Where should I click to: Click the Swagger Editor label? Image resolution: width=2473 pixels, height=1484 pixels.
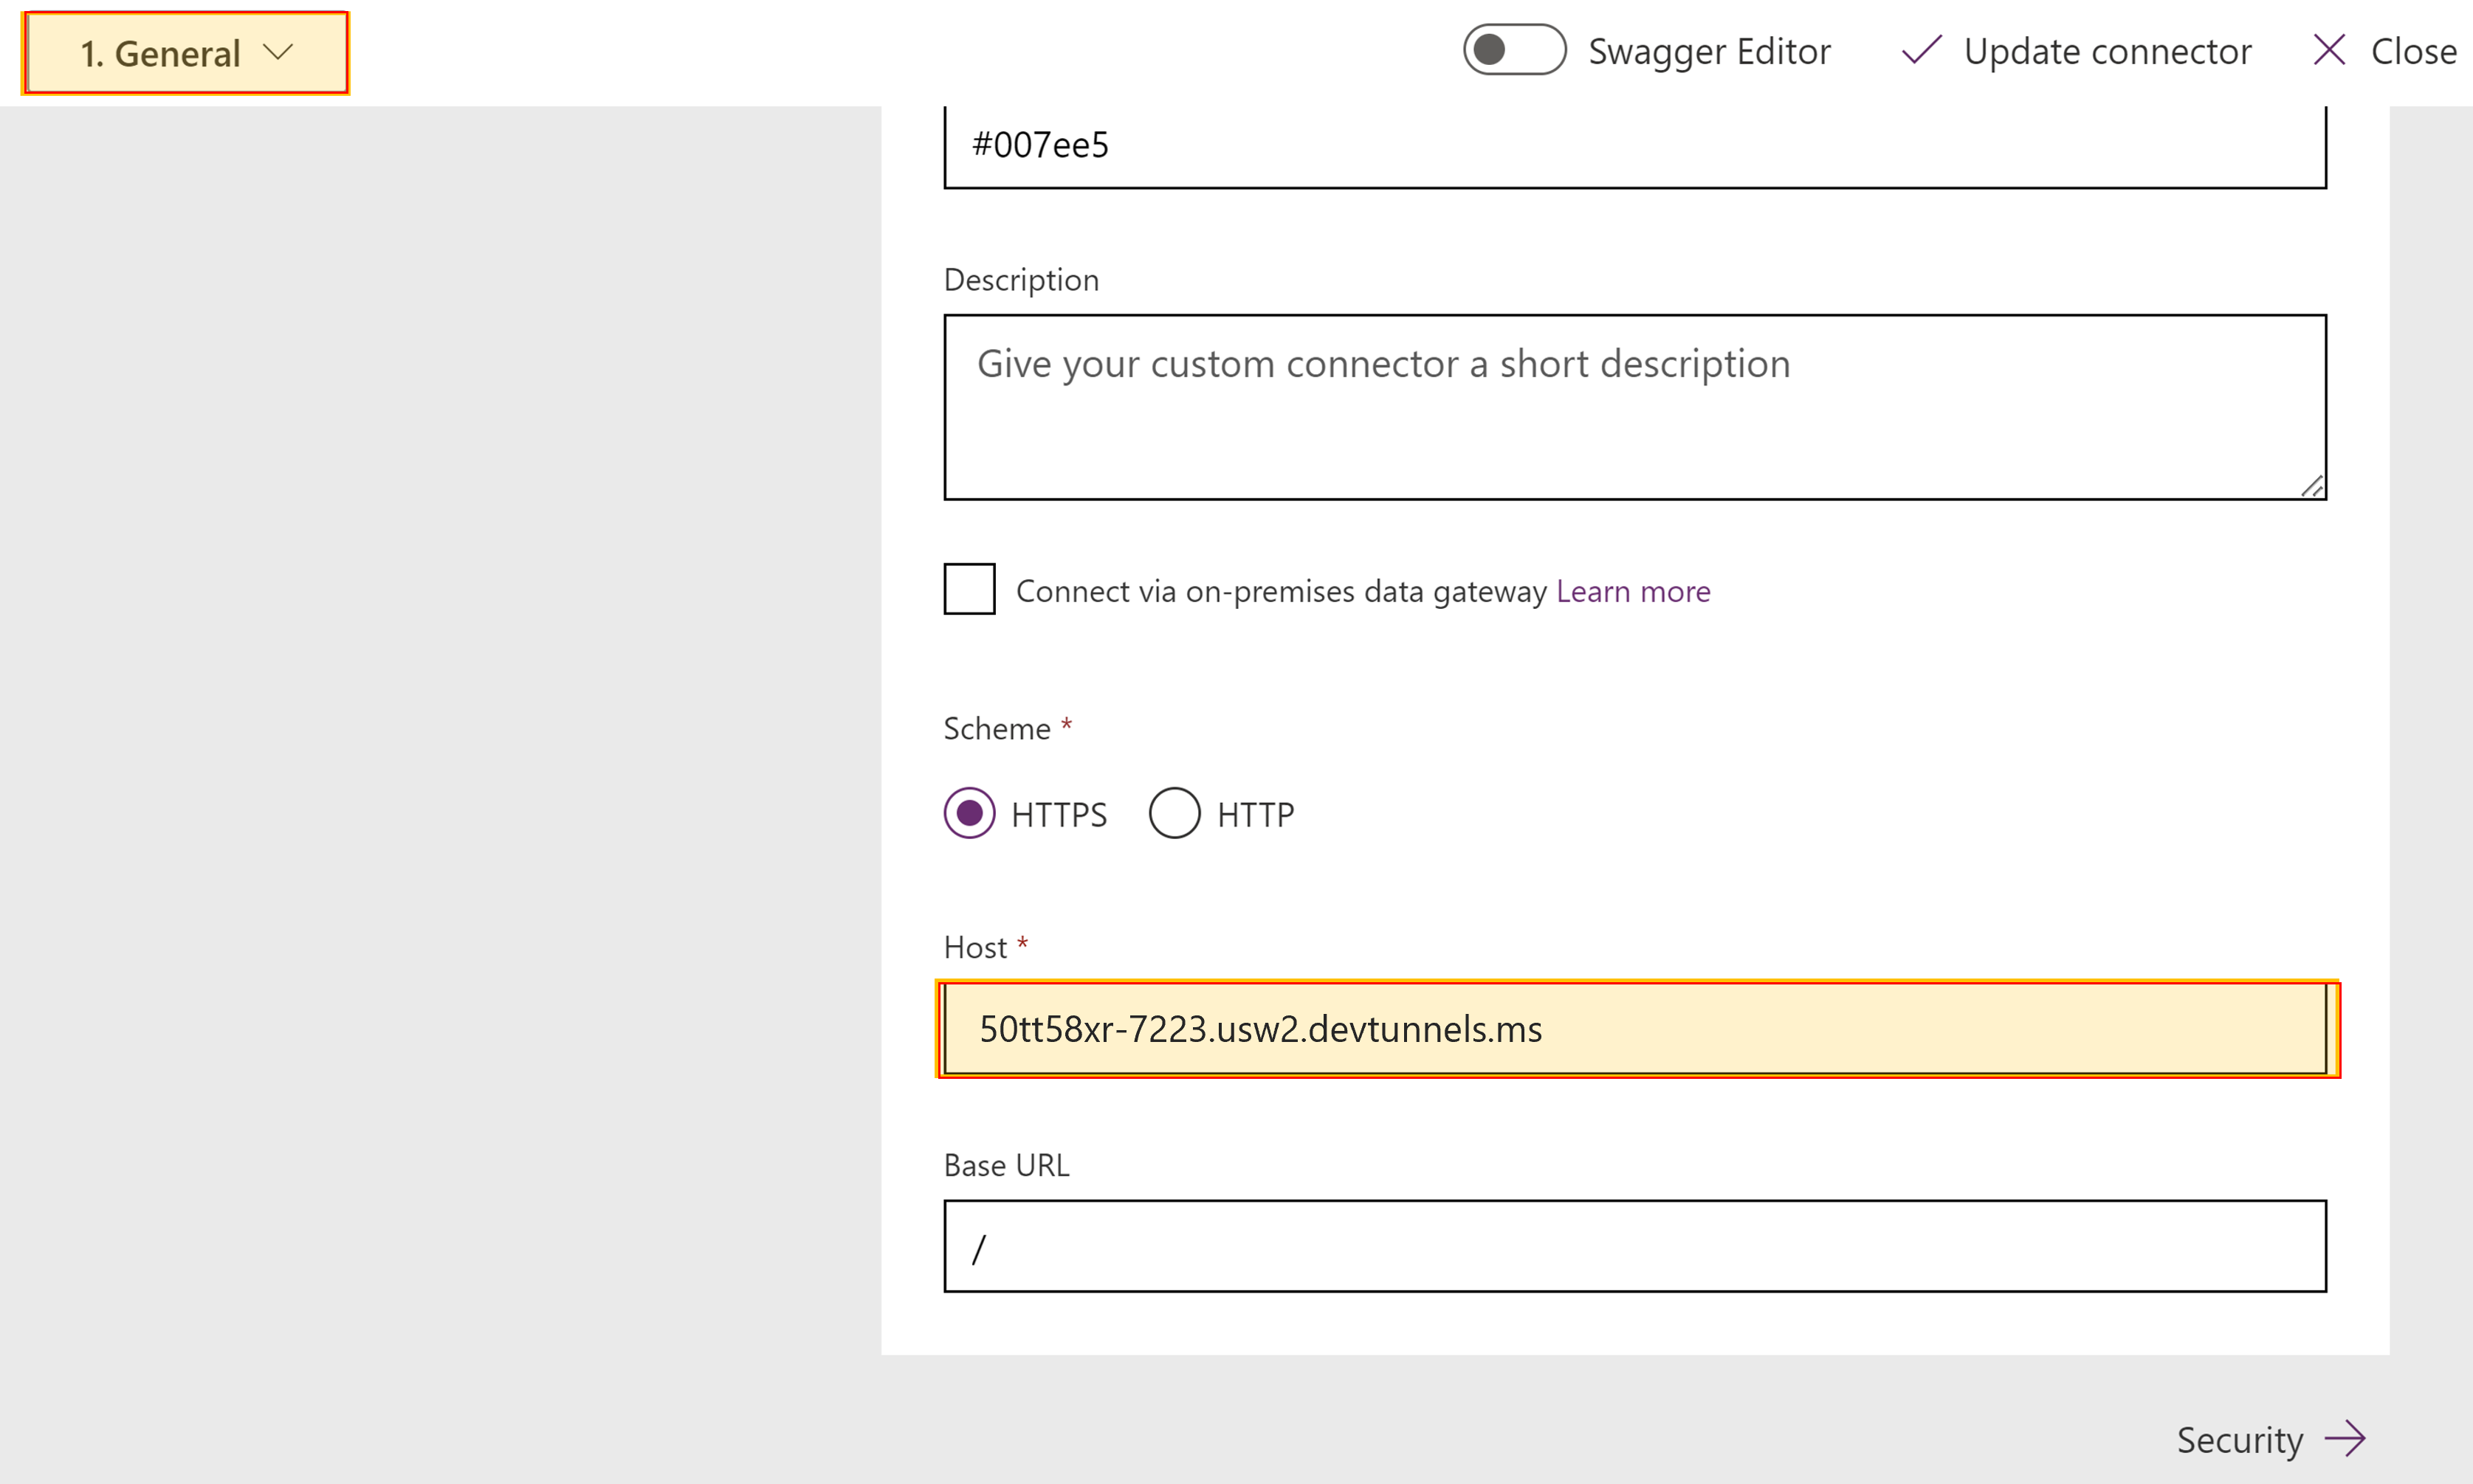coord(1710,51)
